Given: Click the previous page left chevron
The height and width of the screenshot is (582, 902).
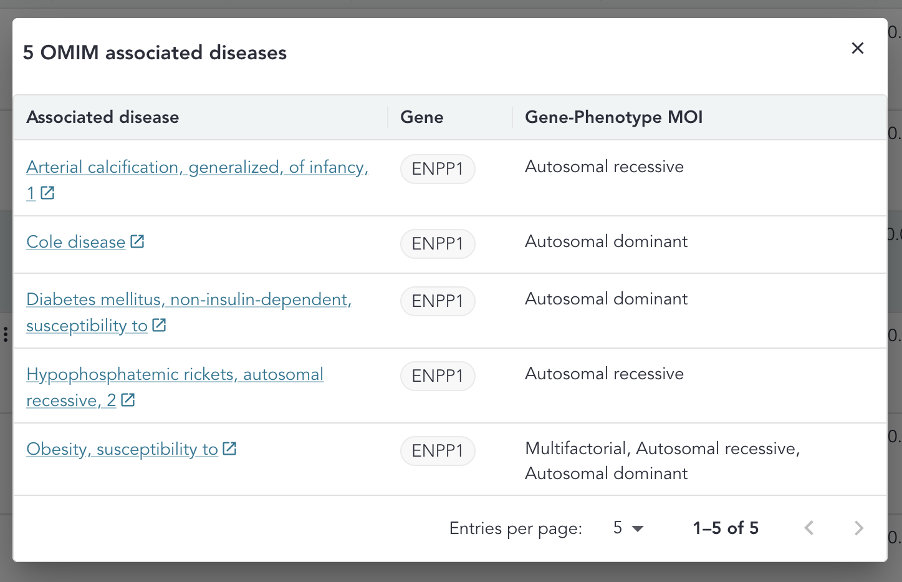Looking at the screenshot, I should pyautogui.click(x=808, y=528).
